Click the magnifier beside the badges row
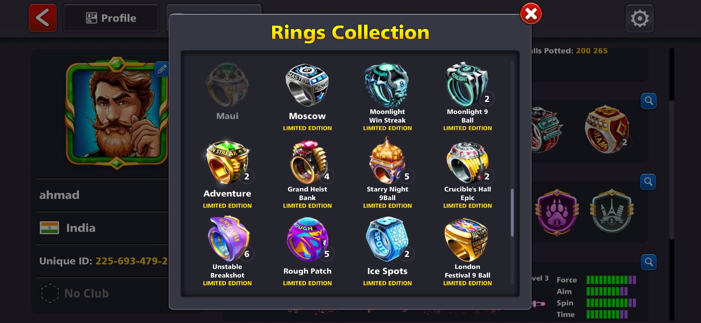Viewport: 701px width, 323px height. coord(648,182)
